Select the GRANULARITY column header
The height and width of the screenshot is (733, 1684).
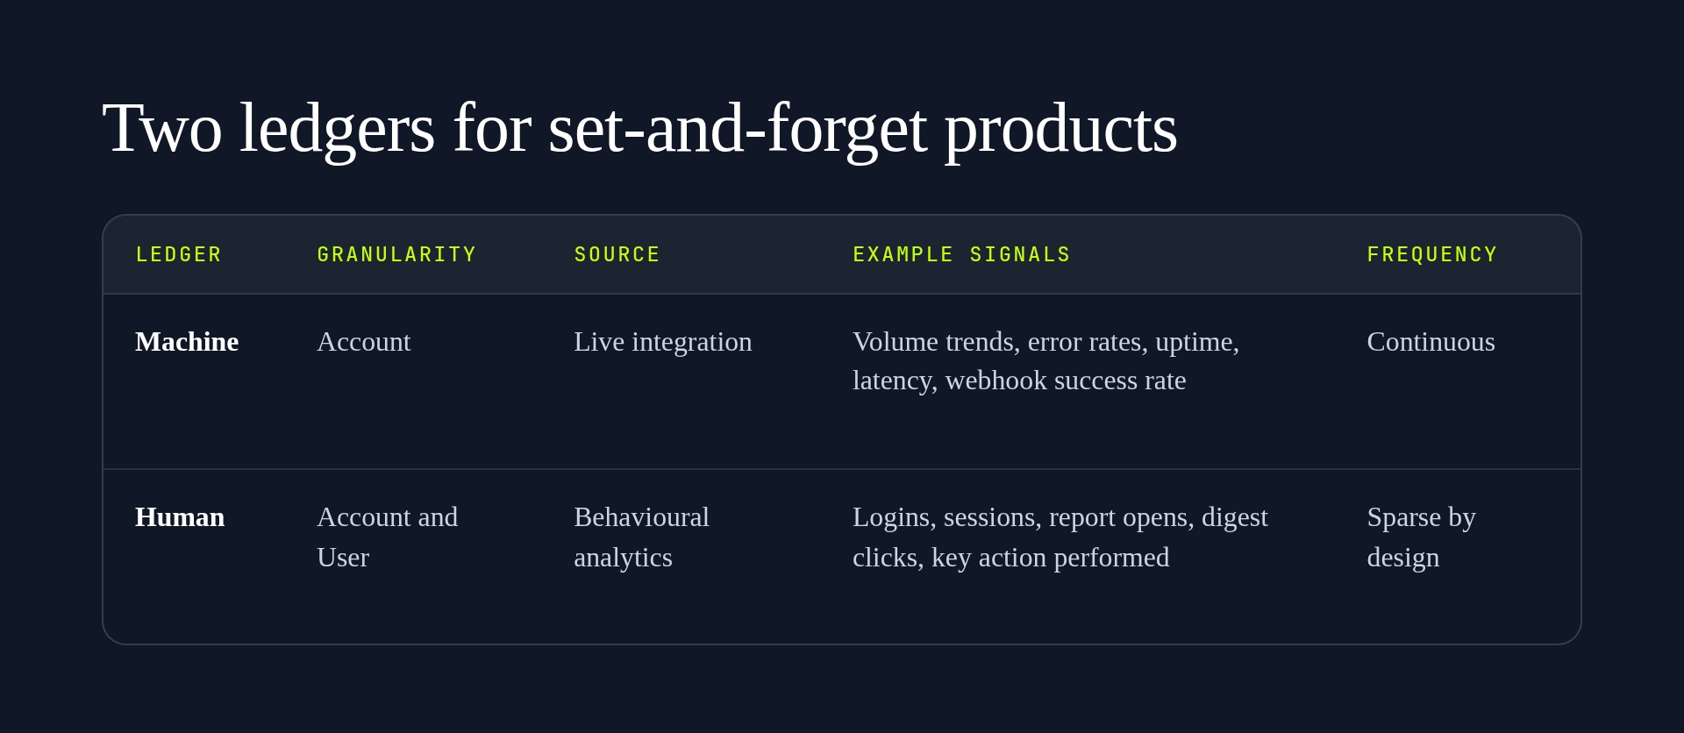click(x=396, y=254)
